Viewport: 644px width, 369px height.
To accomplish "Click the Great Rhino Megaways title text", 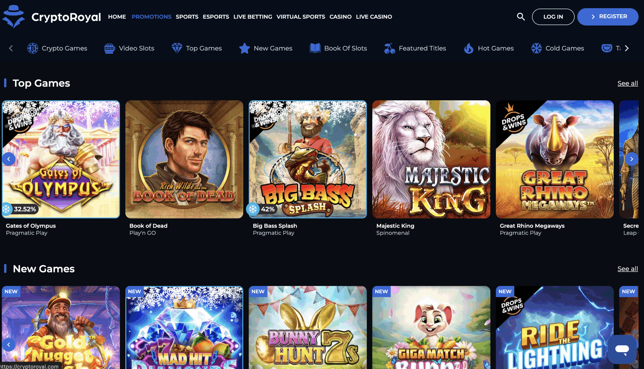I will click(x=532, y=226).
